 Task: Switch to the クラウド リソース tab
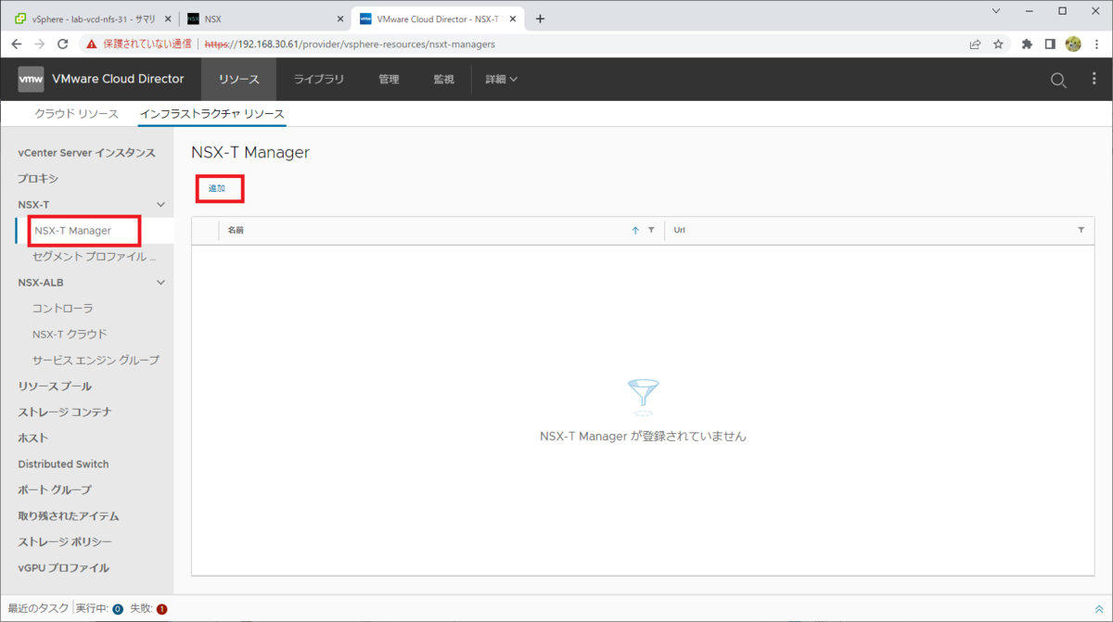point(75,113)
